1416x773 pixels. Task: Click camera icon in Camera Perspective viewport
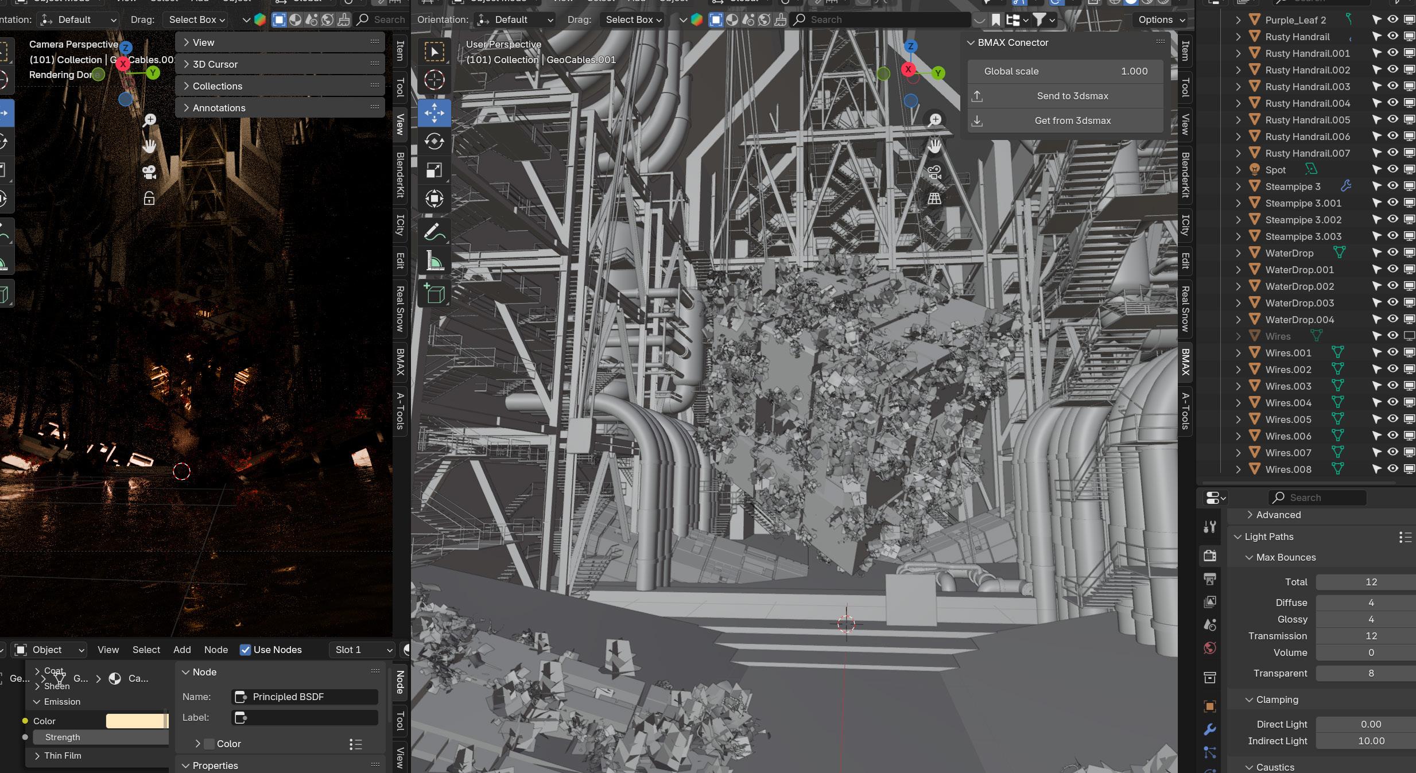(149, 172)
